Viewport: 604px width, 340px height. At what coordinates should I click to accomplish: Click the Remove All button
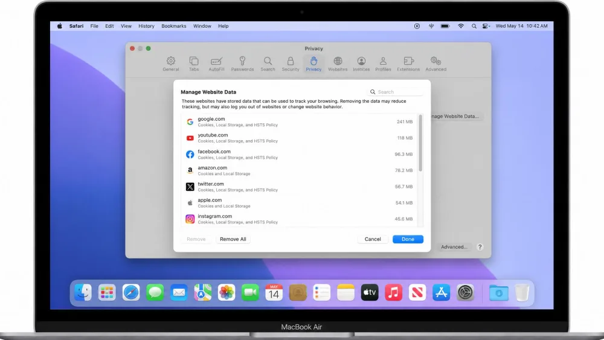point(233,239)
